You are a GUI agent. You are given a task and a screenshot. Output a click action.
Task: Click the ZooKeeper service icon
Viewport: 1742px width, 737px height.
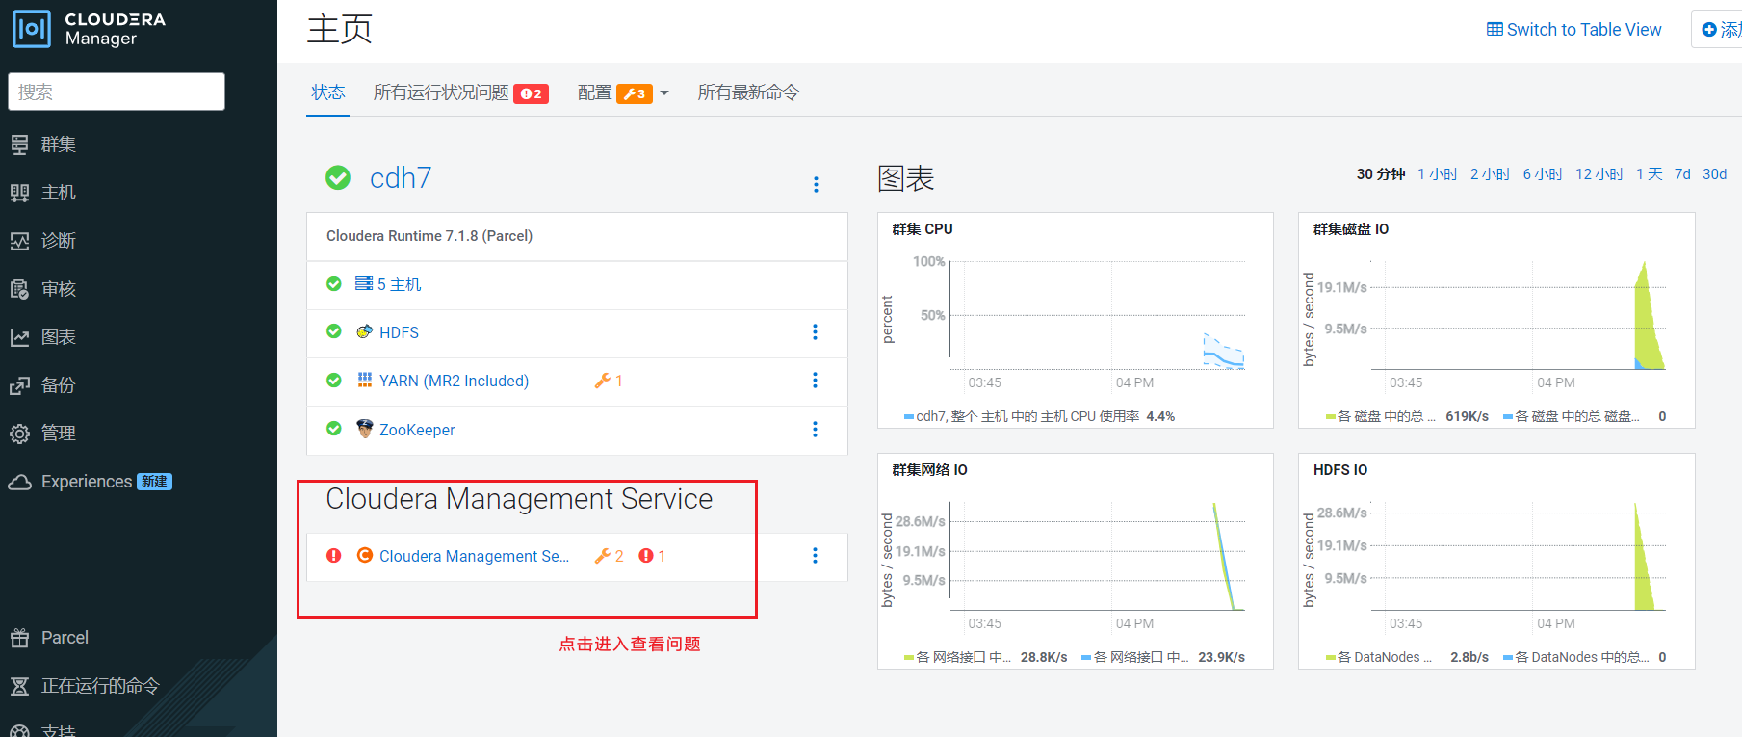(x=364, y=428)
